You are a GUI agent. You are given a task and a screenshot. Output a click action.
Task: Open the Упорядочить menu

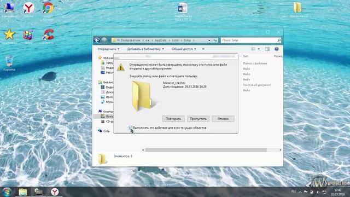108,49
